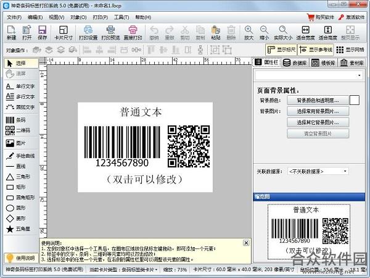370x278 pixels.
Task: Click the QR code on the label canvas
Action: [x=189, y=146]
